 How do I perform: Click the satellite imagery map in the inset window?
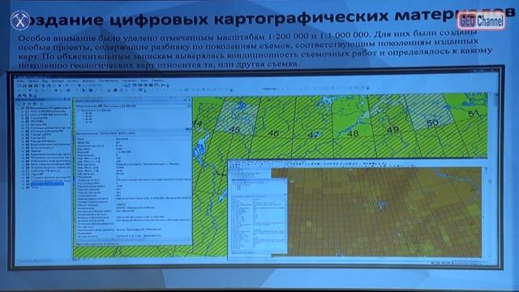[384, 212]
